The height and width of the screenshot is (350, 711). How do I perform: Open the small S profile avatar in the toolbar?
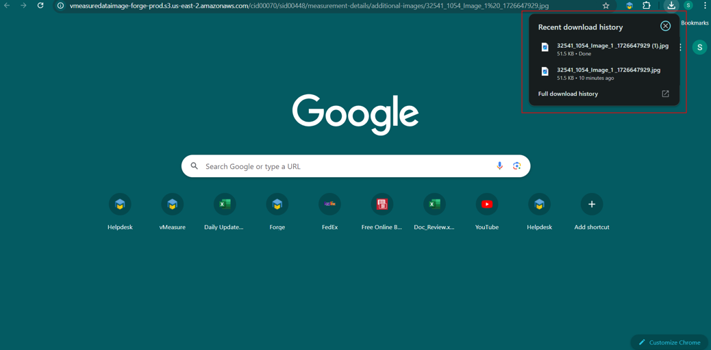(688, 5)
